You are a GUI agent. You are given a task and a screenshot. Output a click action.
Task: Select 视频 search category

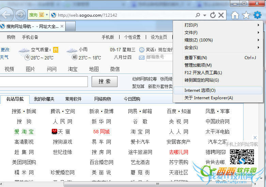click(x=9, y=69)
